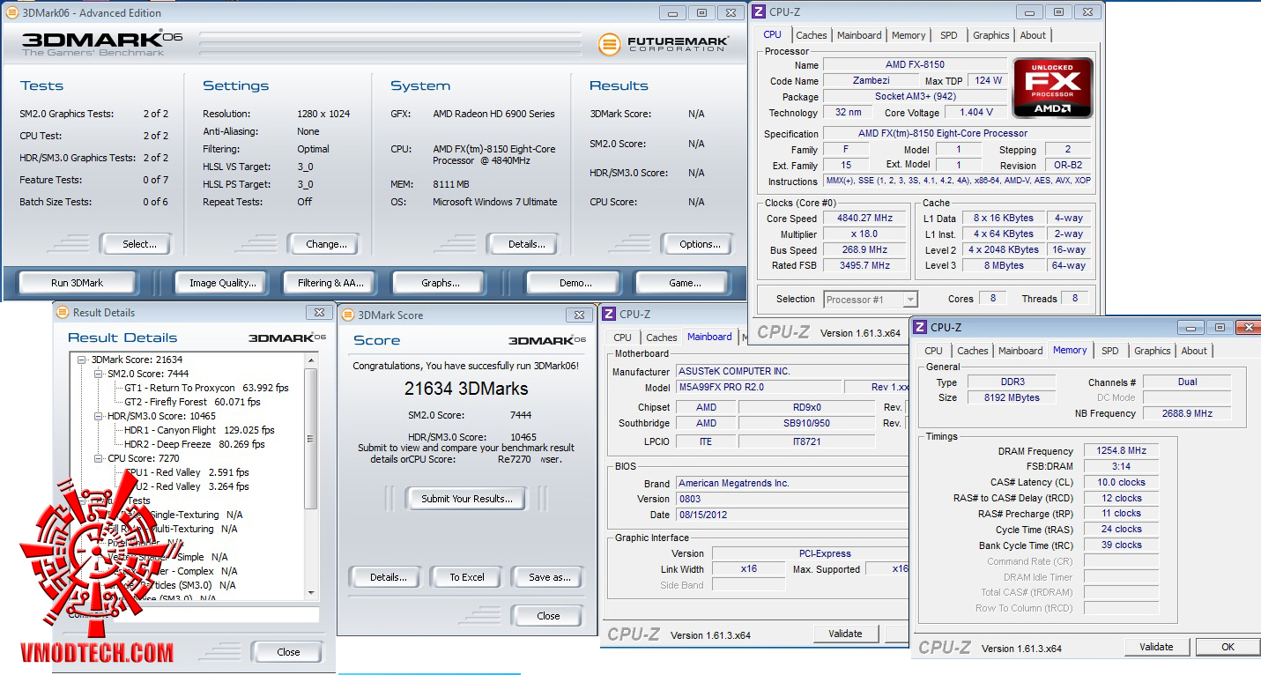1261x675 pixels.
Task: Click the NB Frequency value '2688.9 MHz'
Action: point(1187,413)
